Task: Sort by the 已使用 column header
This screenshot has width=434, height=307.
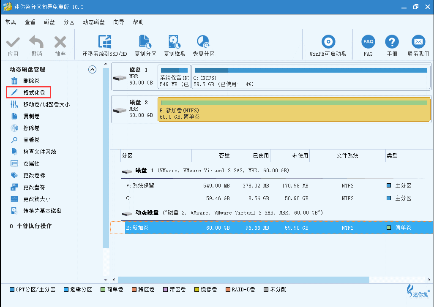Action: point(251,156)
